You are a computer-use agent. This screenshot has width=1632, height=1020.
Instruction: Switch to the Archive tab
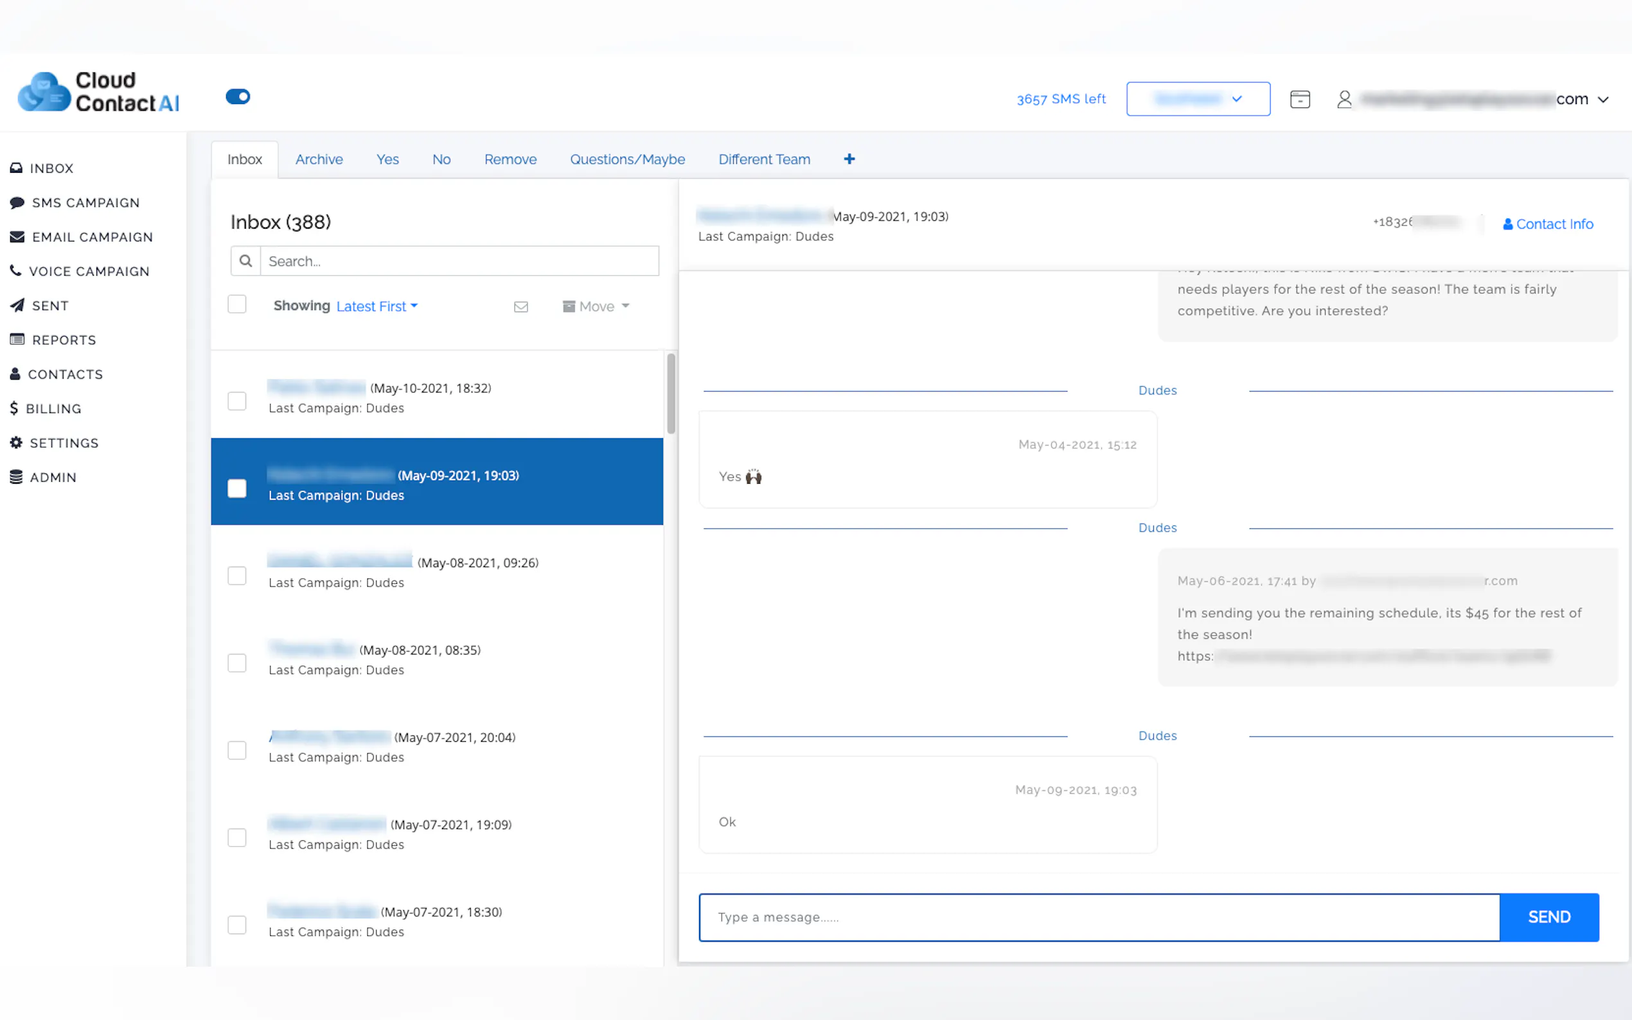coord(319,160)
